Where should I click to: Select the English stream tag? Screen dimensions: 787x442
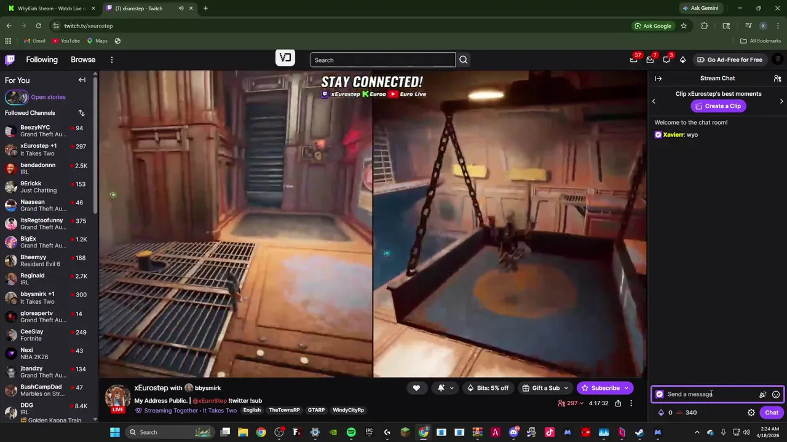coord(252,410)
